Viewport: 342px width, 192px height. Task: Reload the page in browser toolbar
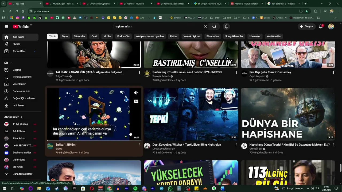17,11
